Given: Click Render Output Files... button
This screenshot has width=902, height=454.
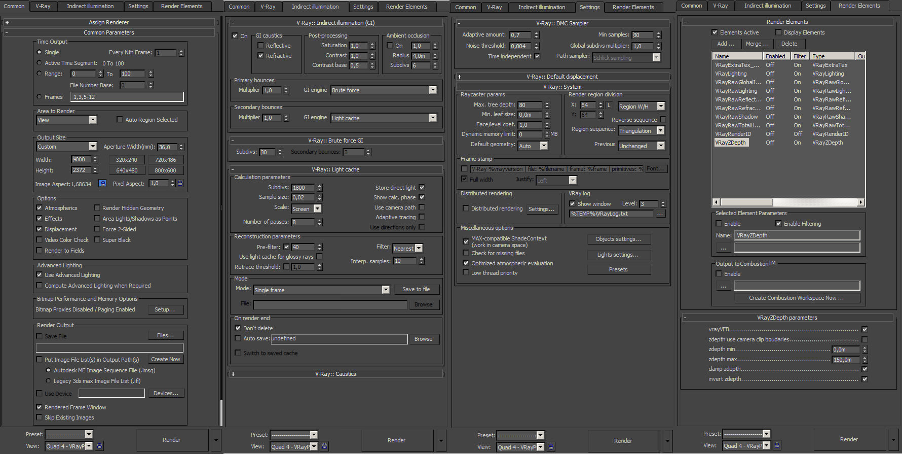Looking at the screenshot, I should click(x=165, y=335).
